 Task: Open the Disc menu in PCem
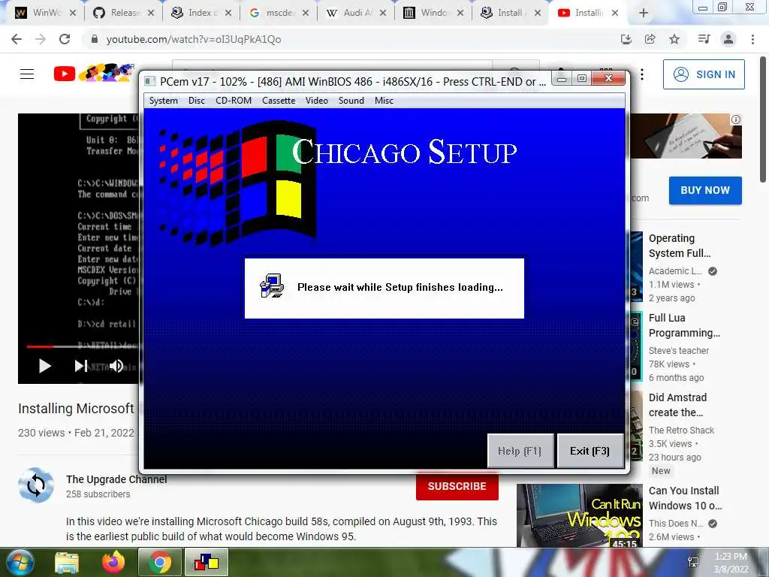click(196, 101)
